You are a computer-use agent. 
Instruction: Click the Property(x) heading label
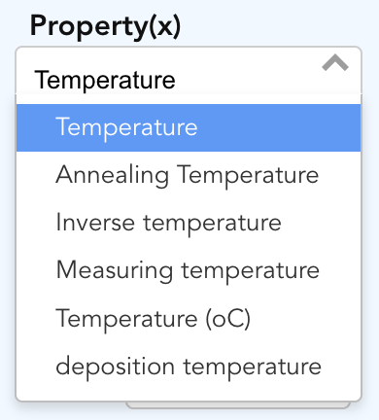point(105,26)
